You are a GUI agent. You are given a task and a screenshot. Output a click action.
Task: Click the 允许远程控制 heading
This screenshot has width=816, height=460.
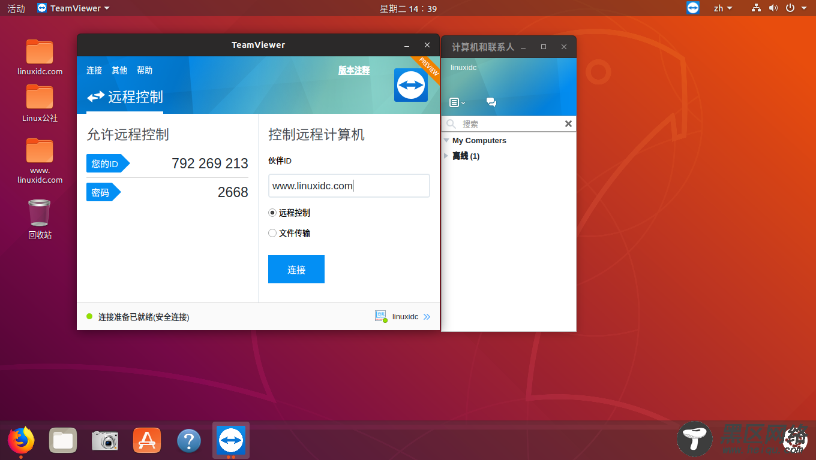pyautogui.click(x=128, y=135)
